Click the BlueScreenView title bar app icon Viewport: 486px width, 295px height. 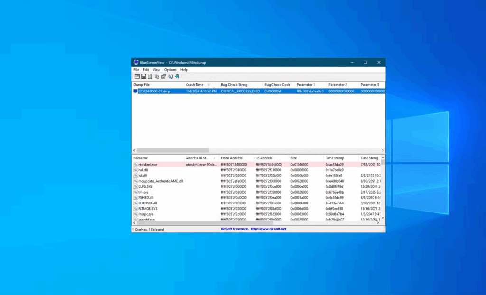point(136,62)
